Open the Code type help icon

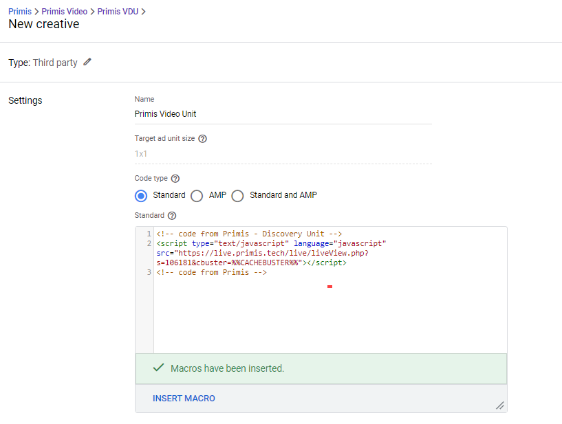point(175,179)
